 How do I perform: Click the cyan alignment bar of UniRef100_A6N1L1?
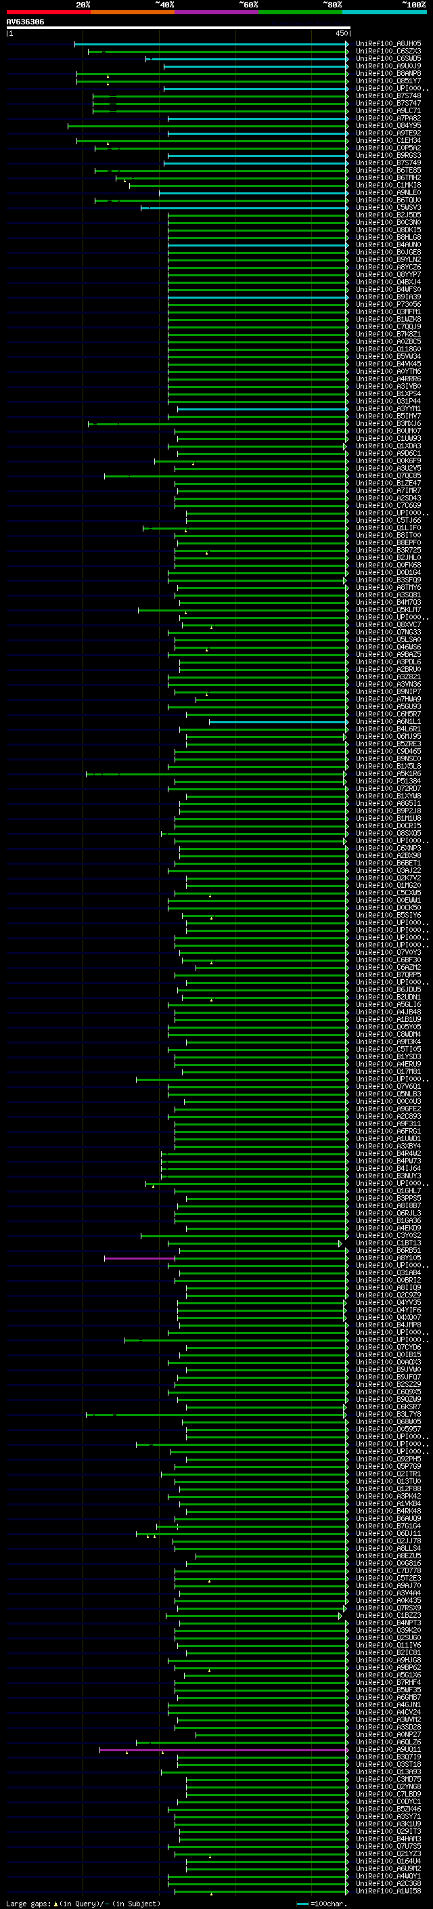278,722
